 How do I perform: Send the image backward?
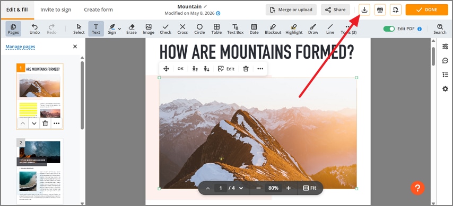[x=206, y=69]
